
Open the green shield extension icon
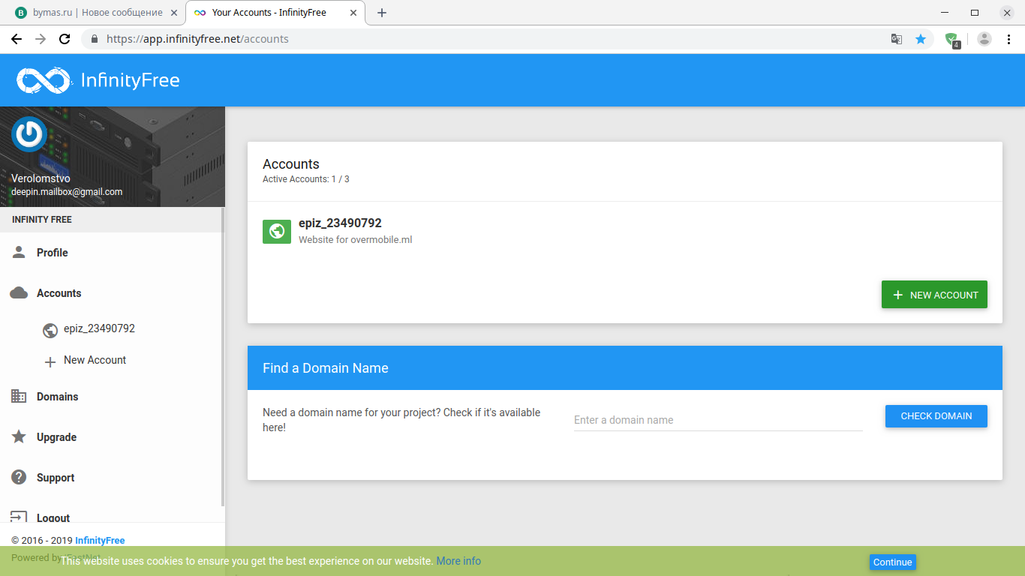click(x=951, y=39)
